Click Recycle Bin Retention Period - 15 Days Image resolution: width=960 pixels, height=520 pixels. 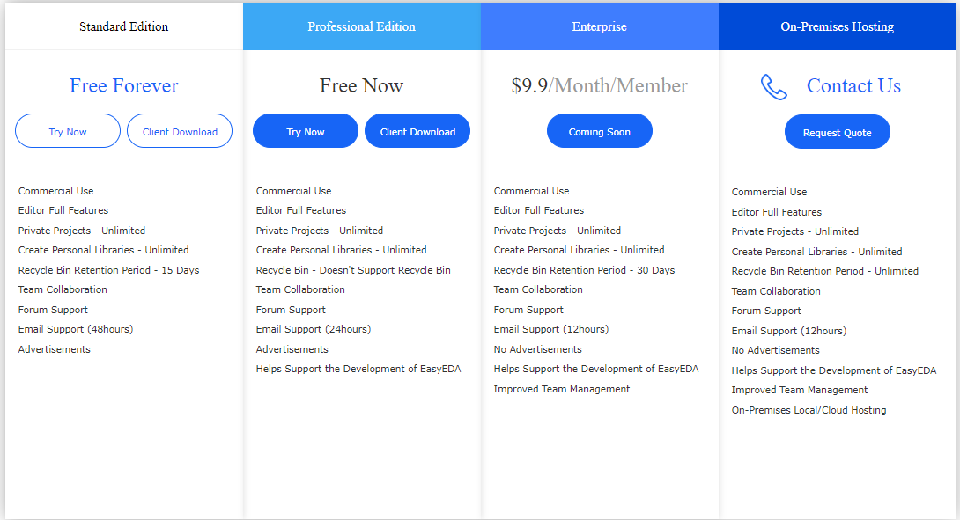108,270
